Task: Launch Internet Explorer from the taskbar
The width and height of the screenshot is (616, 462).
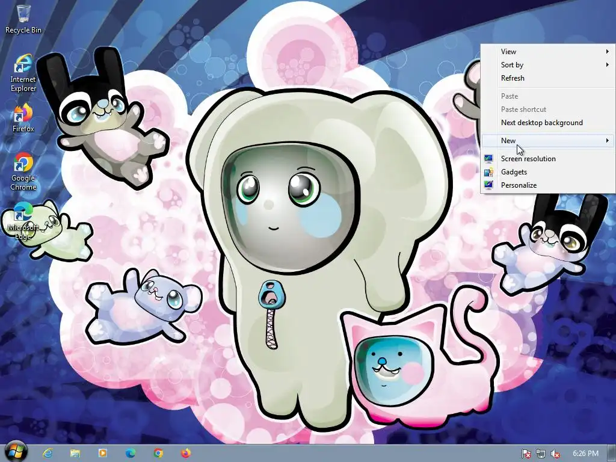Action: pos(48,453)
